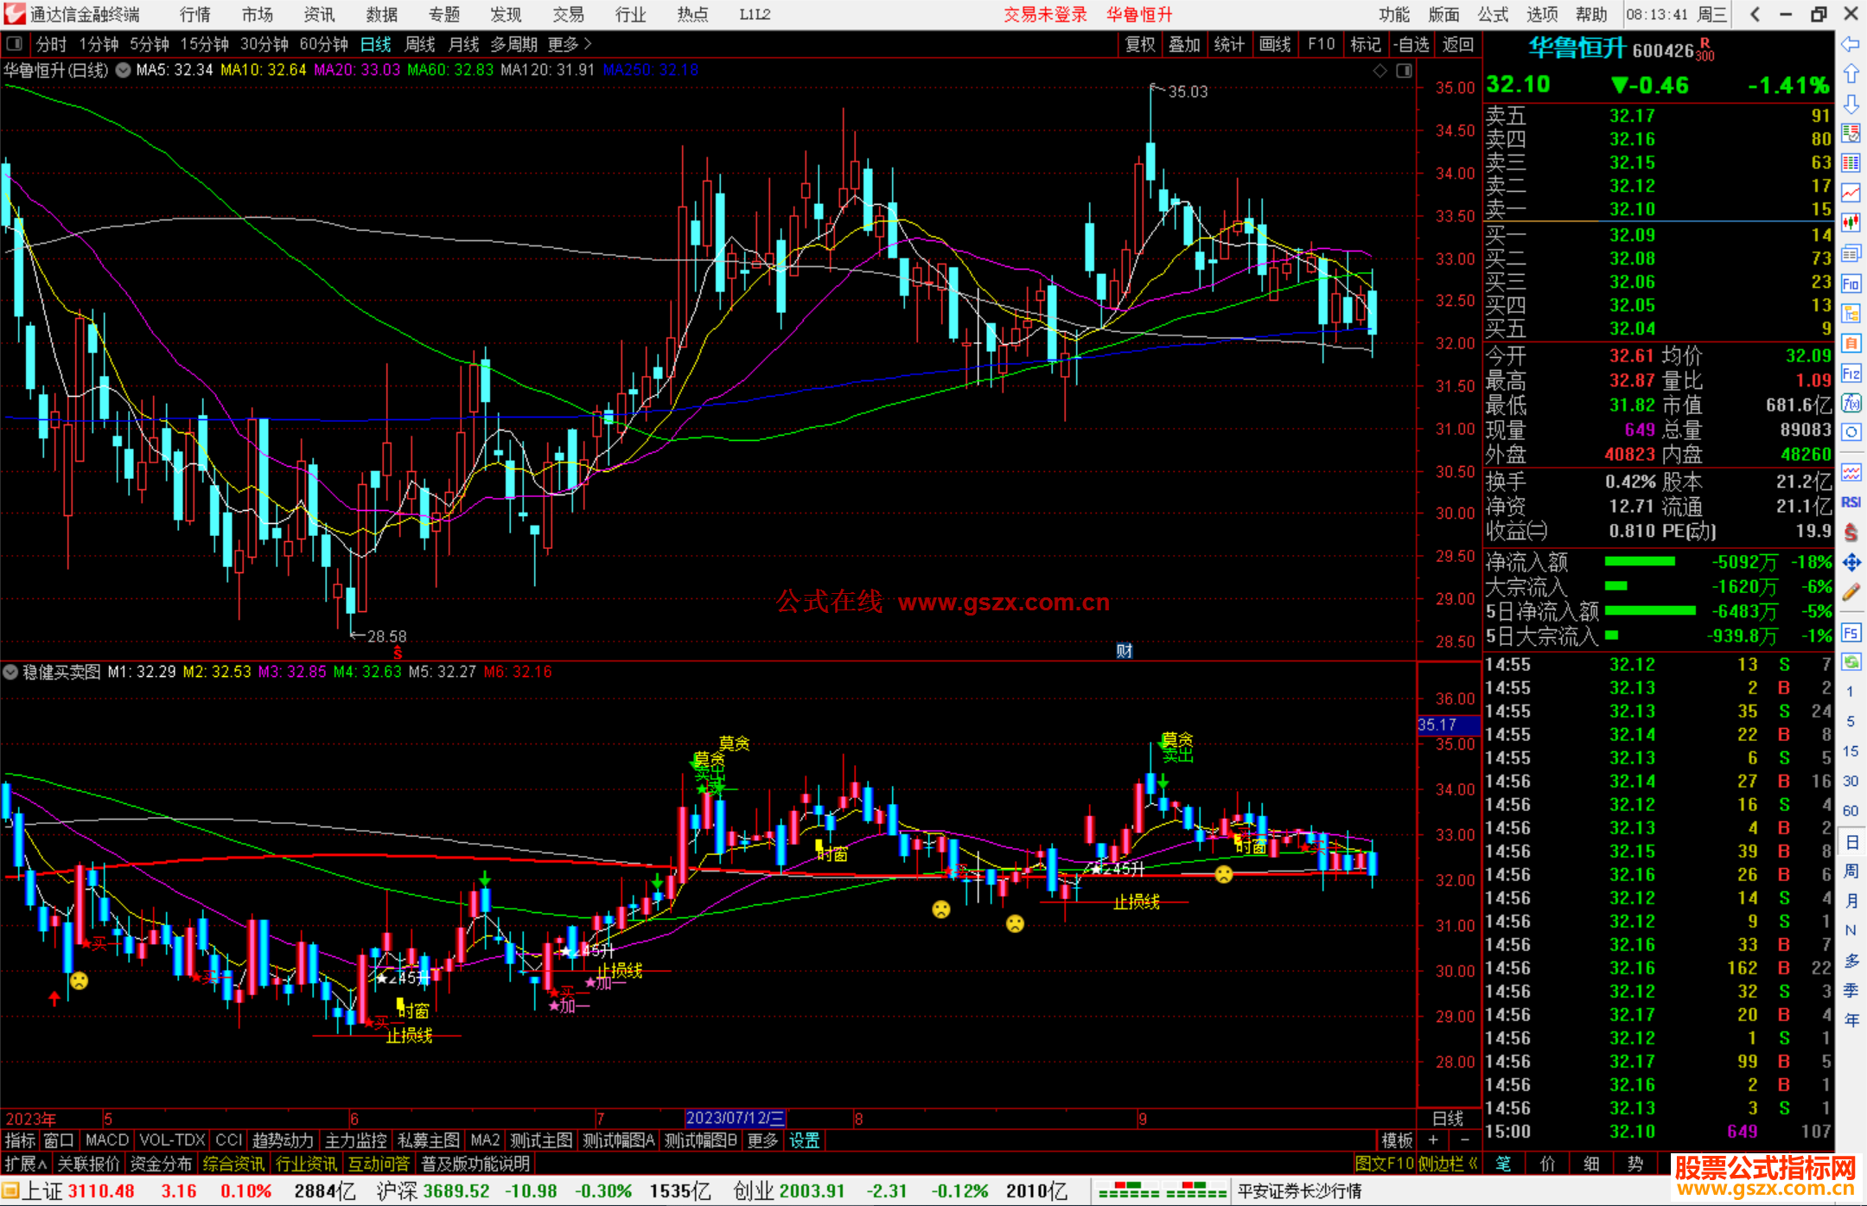Expand 更多 indicator tabs at bottom
This screenshot has width=1867, height=1206.
(x=762, y=1140)
